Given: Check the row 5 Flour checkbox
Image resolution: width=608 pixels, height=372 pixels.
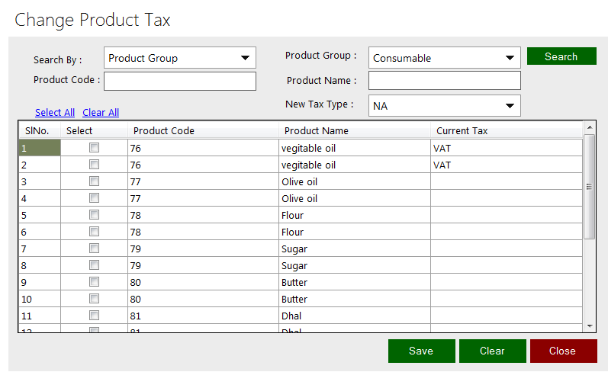Looking at the screenshot, I should (94, 215).
